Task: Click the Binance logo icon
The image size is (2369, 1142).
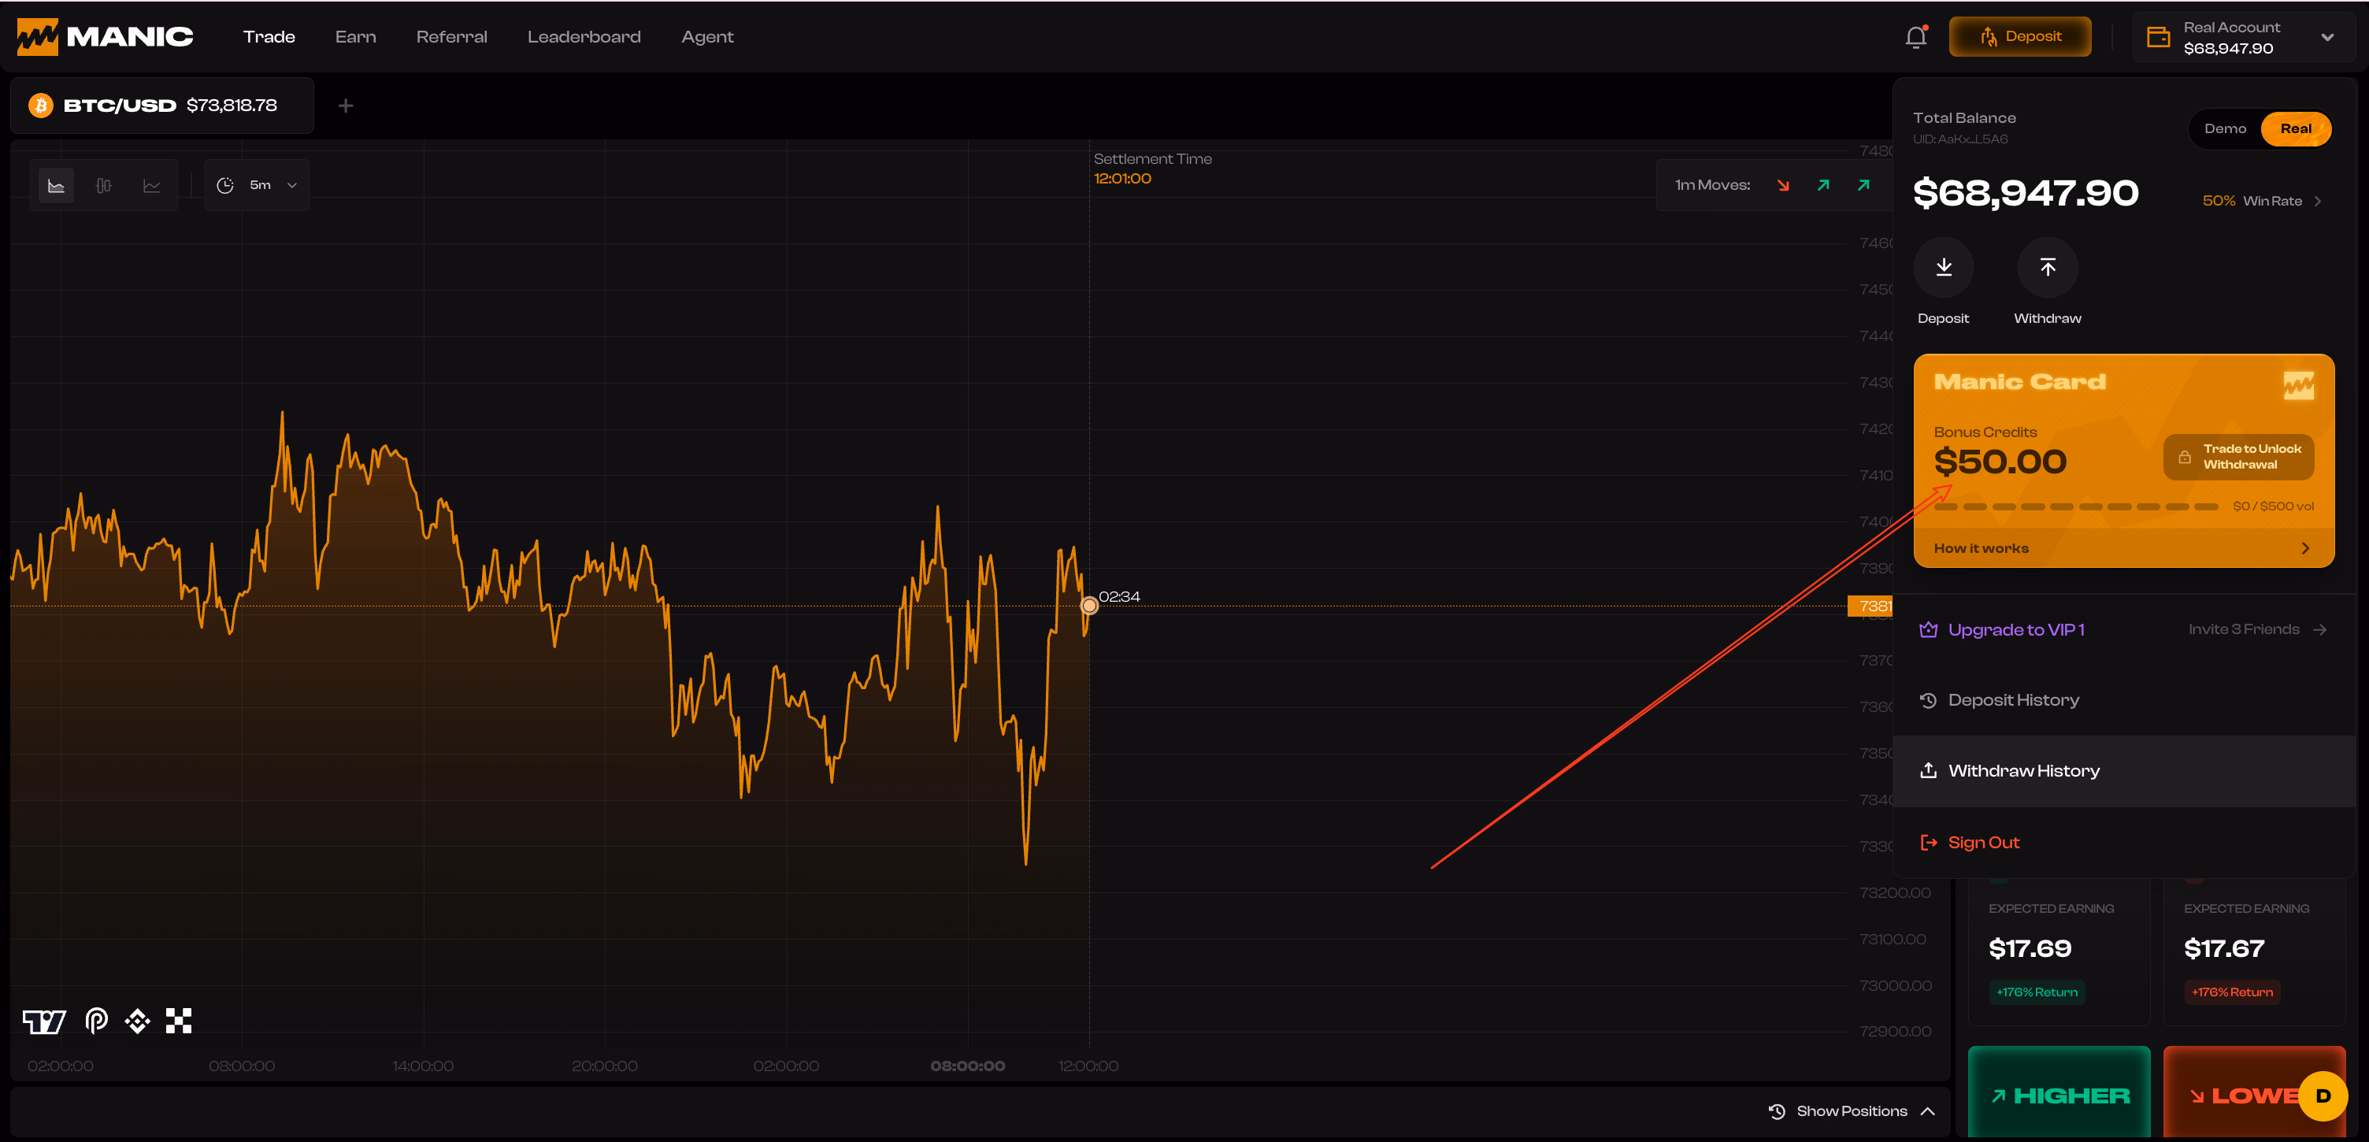Action: coord(138,1021)
